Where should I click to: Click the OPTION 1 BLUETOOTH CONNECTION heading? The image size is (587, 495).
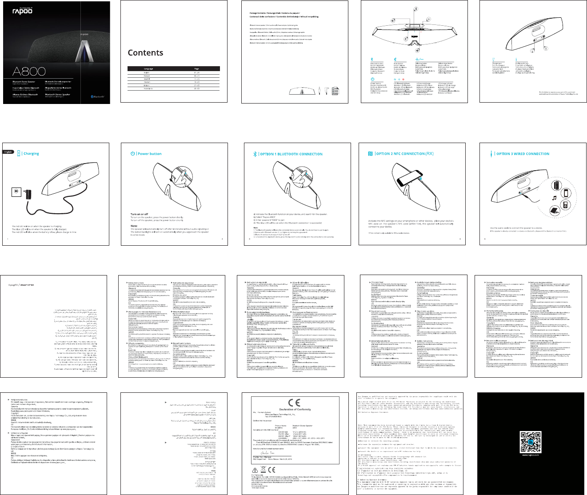(291, 154)
